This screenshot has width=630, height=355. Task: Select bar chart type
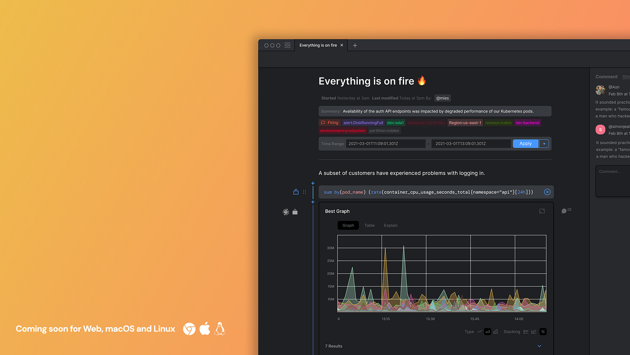pyautogui.click(x=495, y=332)
